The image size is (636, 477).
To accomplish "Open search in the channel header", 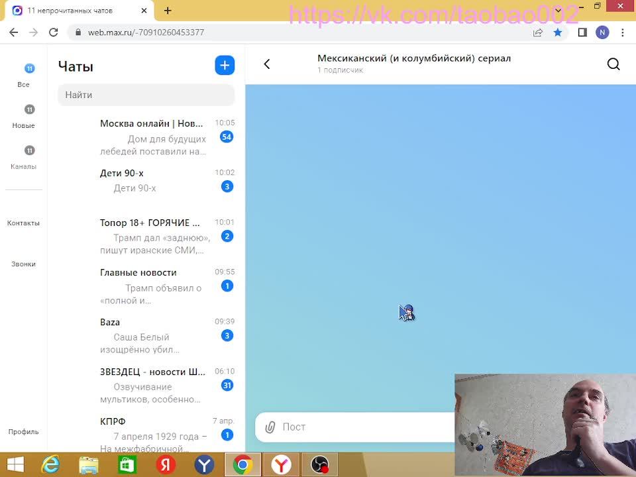I will pyautogui.click(x=613, y=64).
